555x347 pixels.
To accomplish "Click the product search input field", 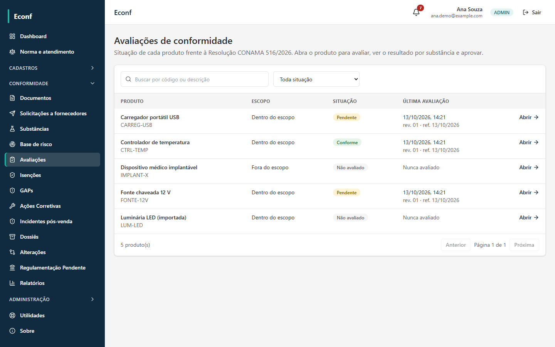I will click(x=195, y=79).
